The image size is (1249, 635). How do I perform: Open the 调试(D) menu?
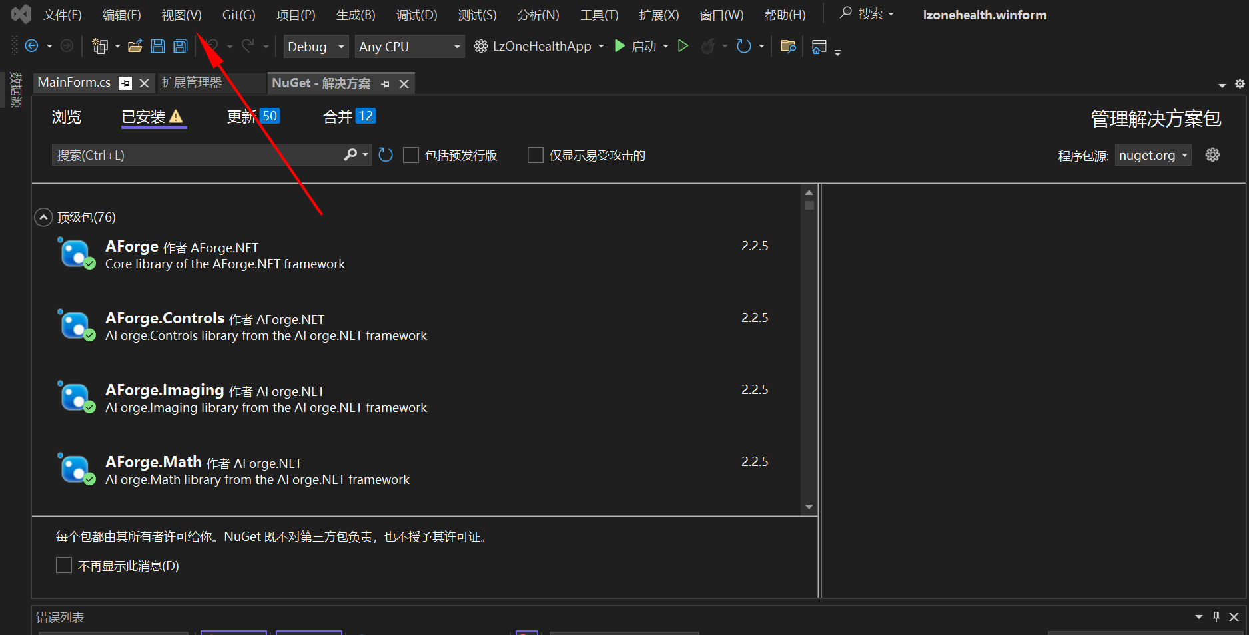(416, 15)
